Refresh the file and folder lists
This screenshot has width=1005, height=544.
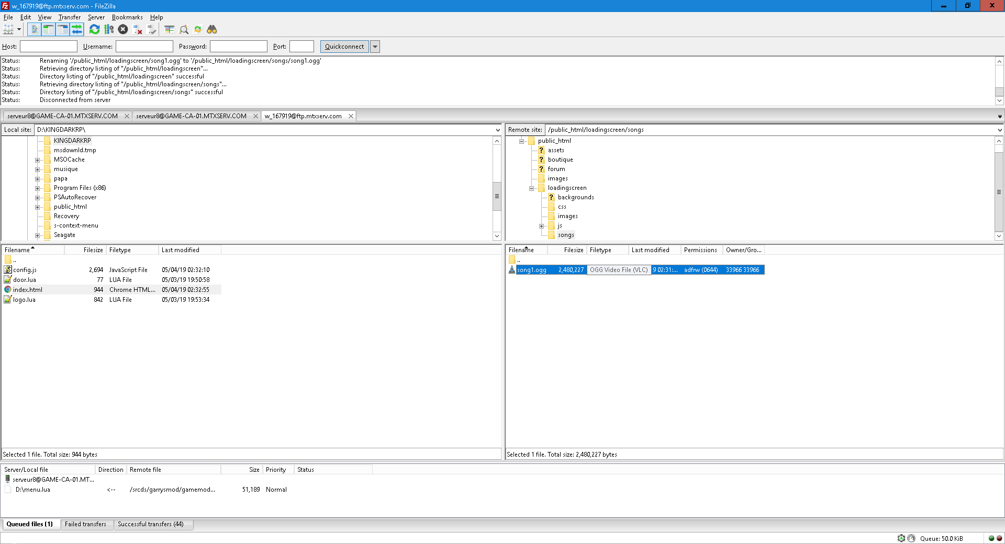point(94,29)
